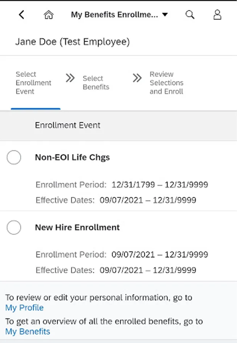The height and width of the screenshot is (343, 237).
Task: Go back using the left arrow
Action: (22, 15)
